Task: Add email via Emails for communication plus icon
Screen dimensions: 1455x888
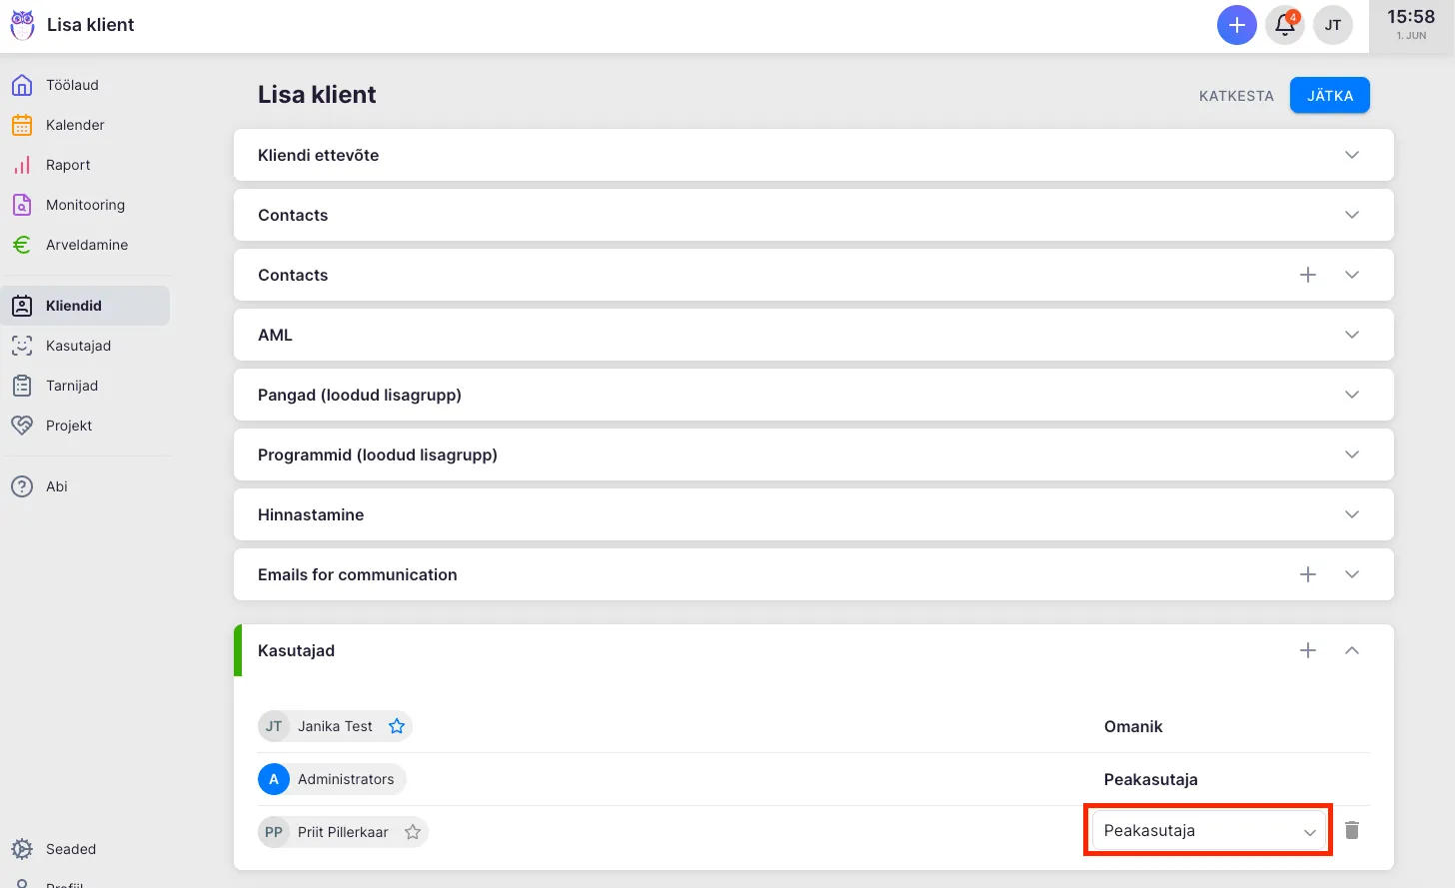Action: [1307, 574]
